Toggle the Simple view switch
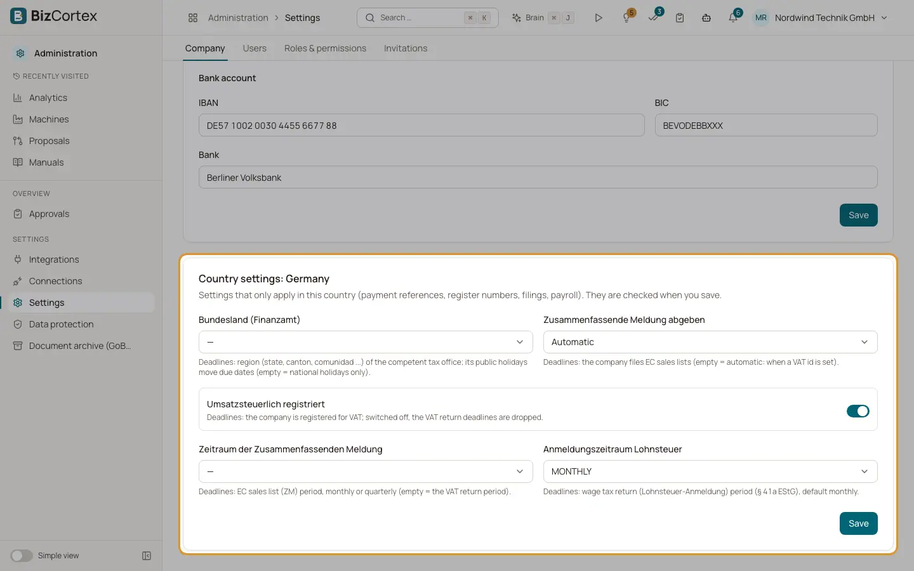This screenshot has width=914, height=571. tap(22, 556)
